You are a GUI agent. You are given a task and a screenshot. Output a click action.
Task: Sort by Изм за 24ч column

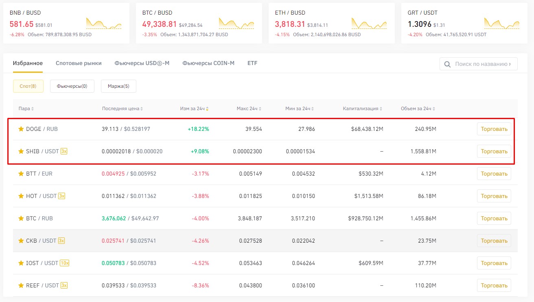coord(194,109)
